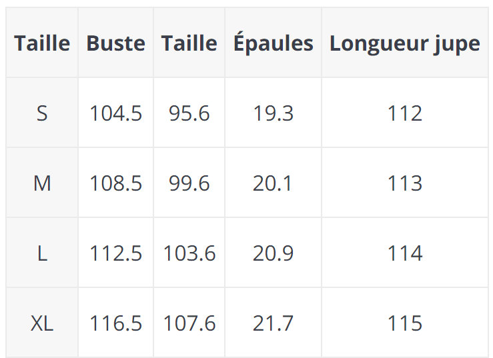
Task: Pick the bust value 116.5
Action: pyautogui.click(x=115, y=323)
